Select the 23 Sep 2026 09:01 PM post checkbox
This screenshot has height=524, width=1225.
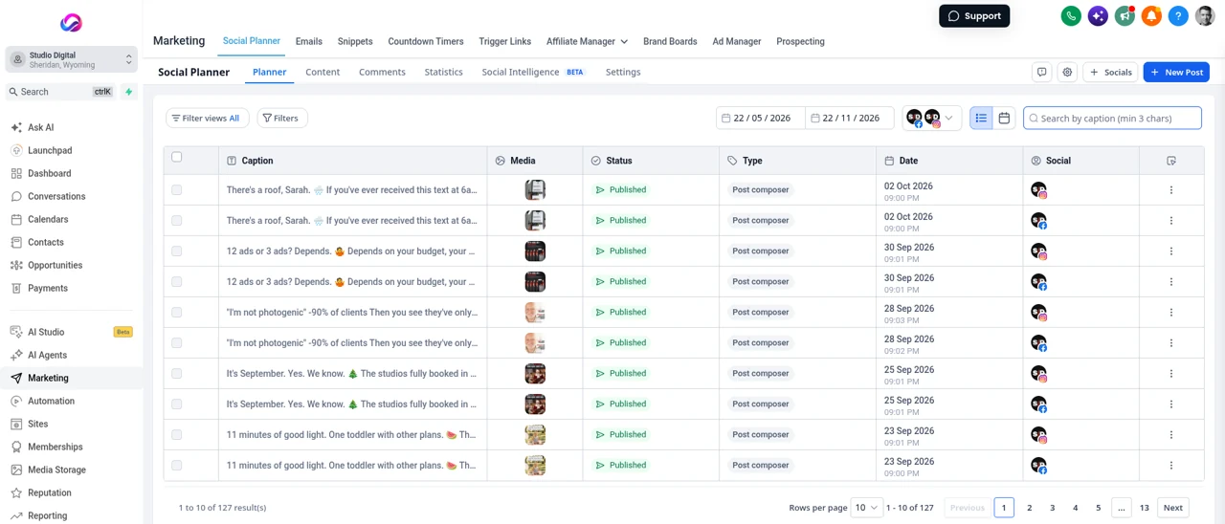click(x=177, y=435)
